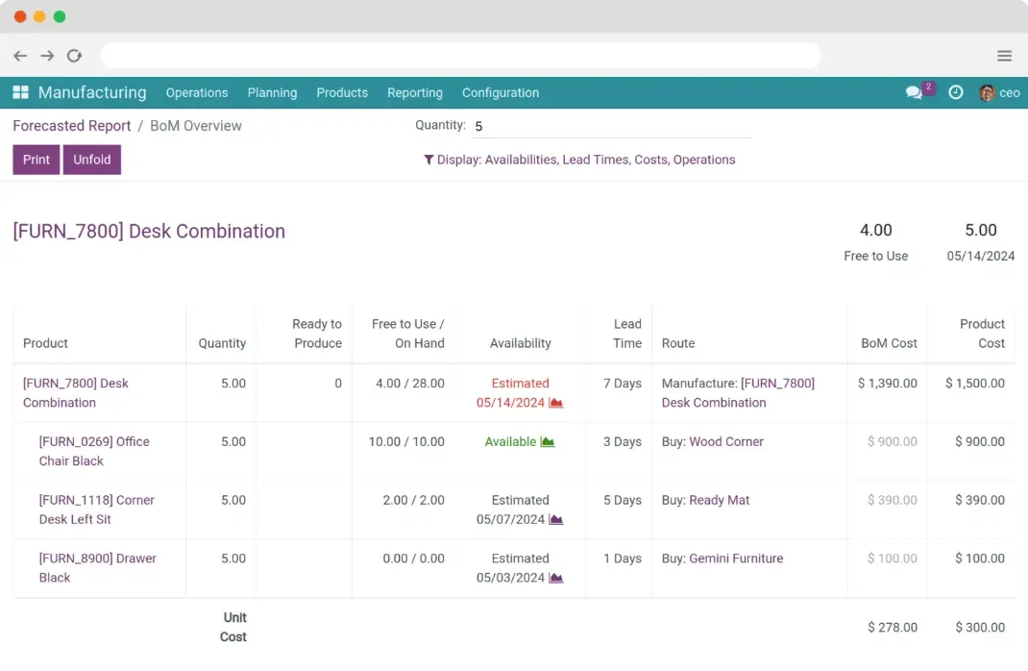Click the Quantity input field
Image resolution: width=1028 pixels, height=671 pixels.
[611, 126]
